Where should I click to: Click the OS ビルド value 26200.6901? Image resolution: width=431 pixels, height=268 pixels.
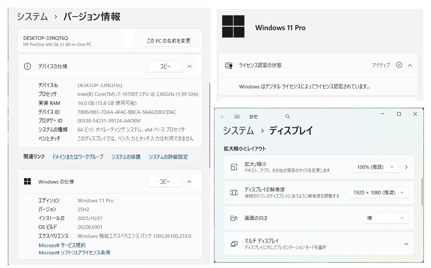point(90,227)
